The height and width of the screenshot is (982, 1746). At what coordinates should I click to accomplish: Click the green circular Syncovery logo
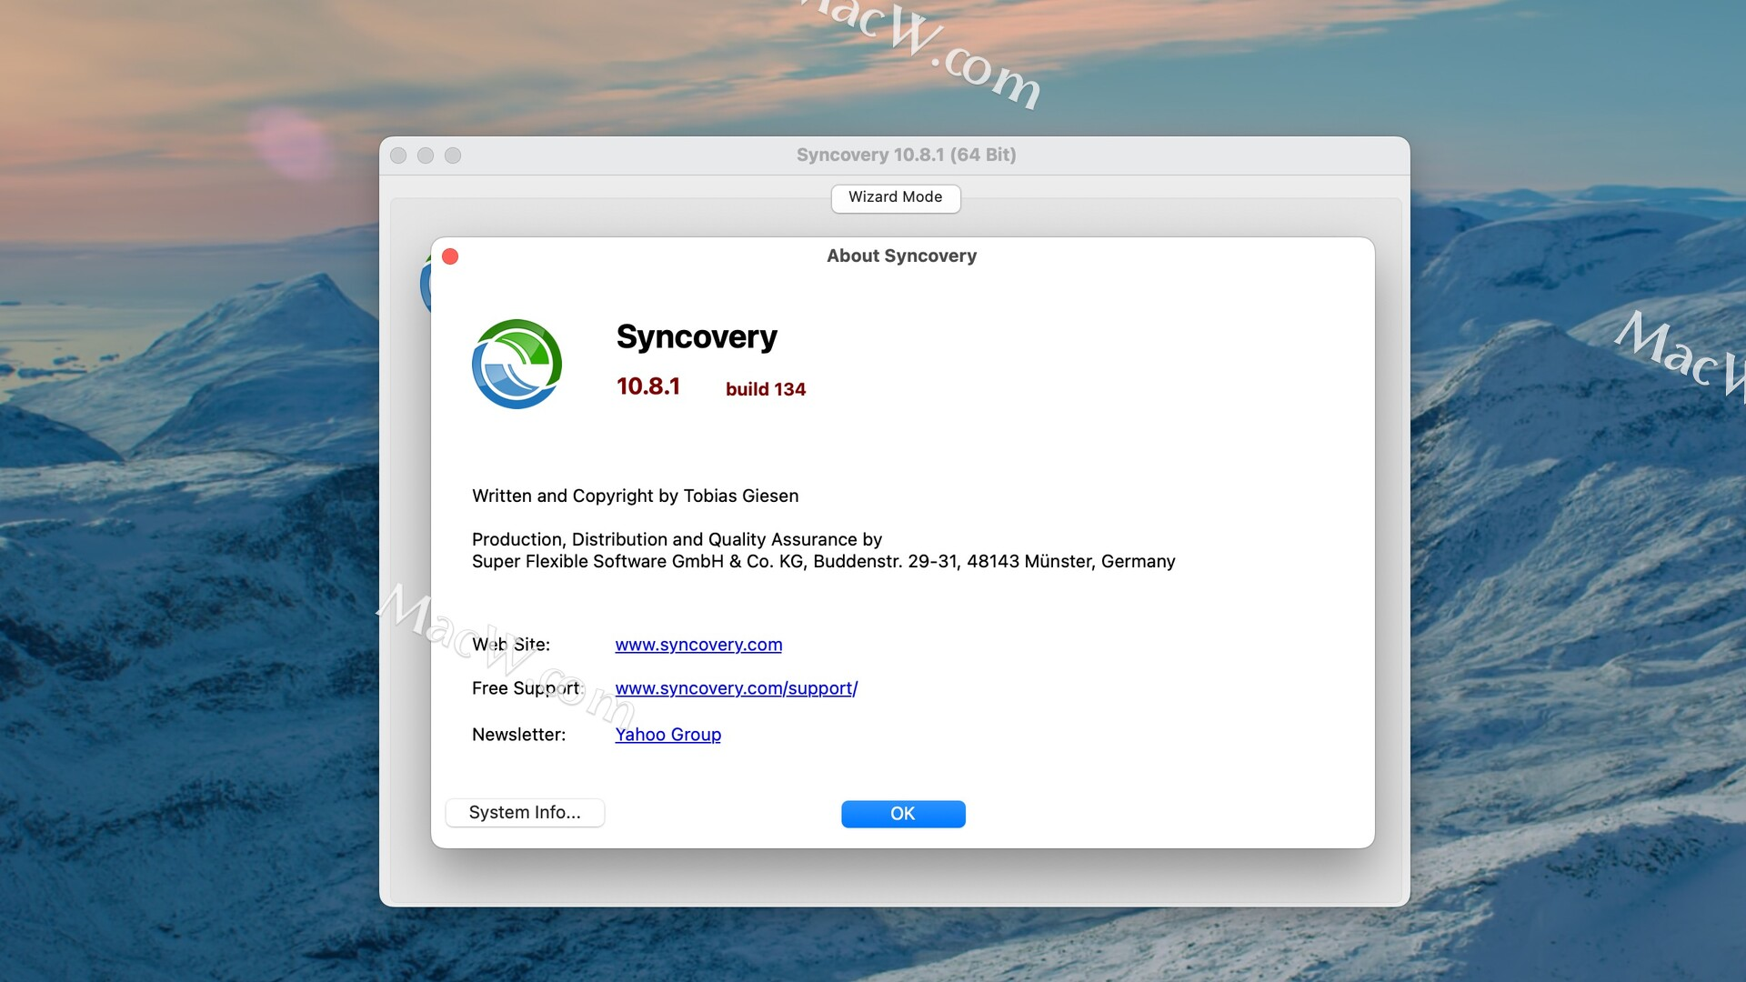516,364
